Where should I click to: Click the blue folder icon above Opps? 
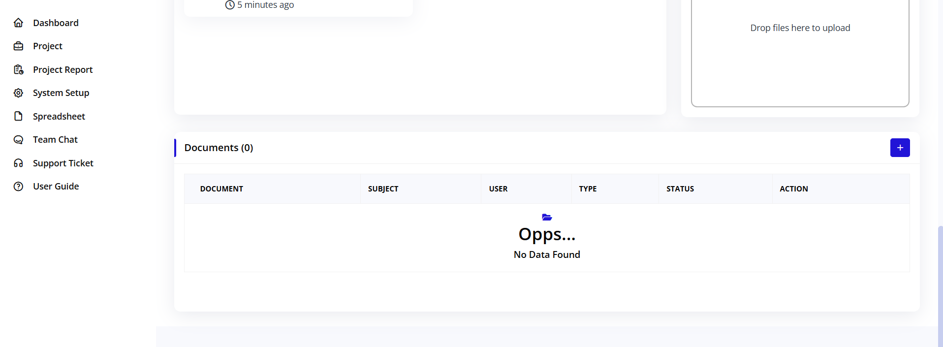pyautogui.click(x=547, y=217)
